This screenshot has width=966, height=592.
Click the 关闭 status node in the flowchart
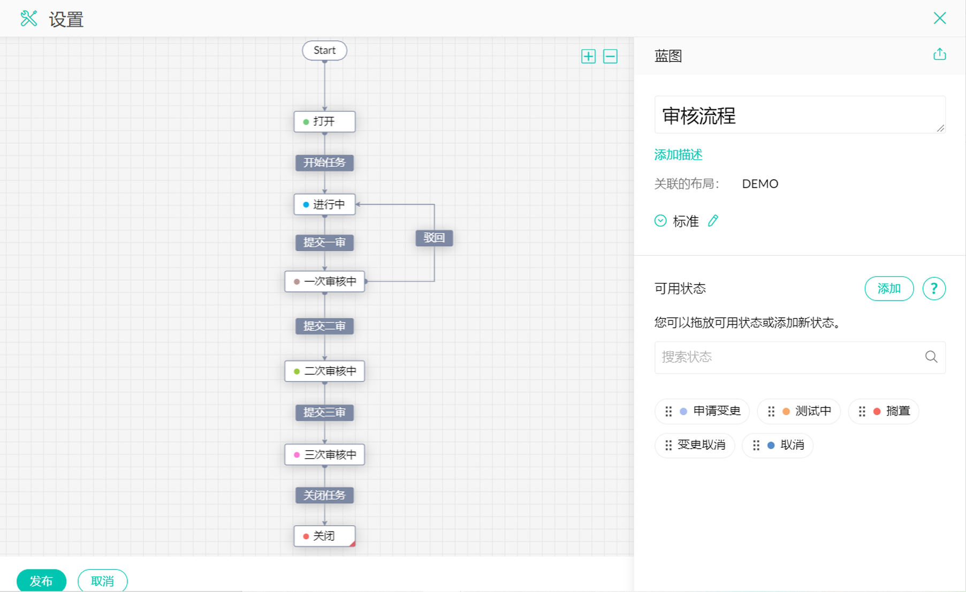pos(324,535)
